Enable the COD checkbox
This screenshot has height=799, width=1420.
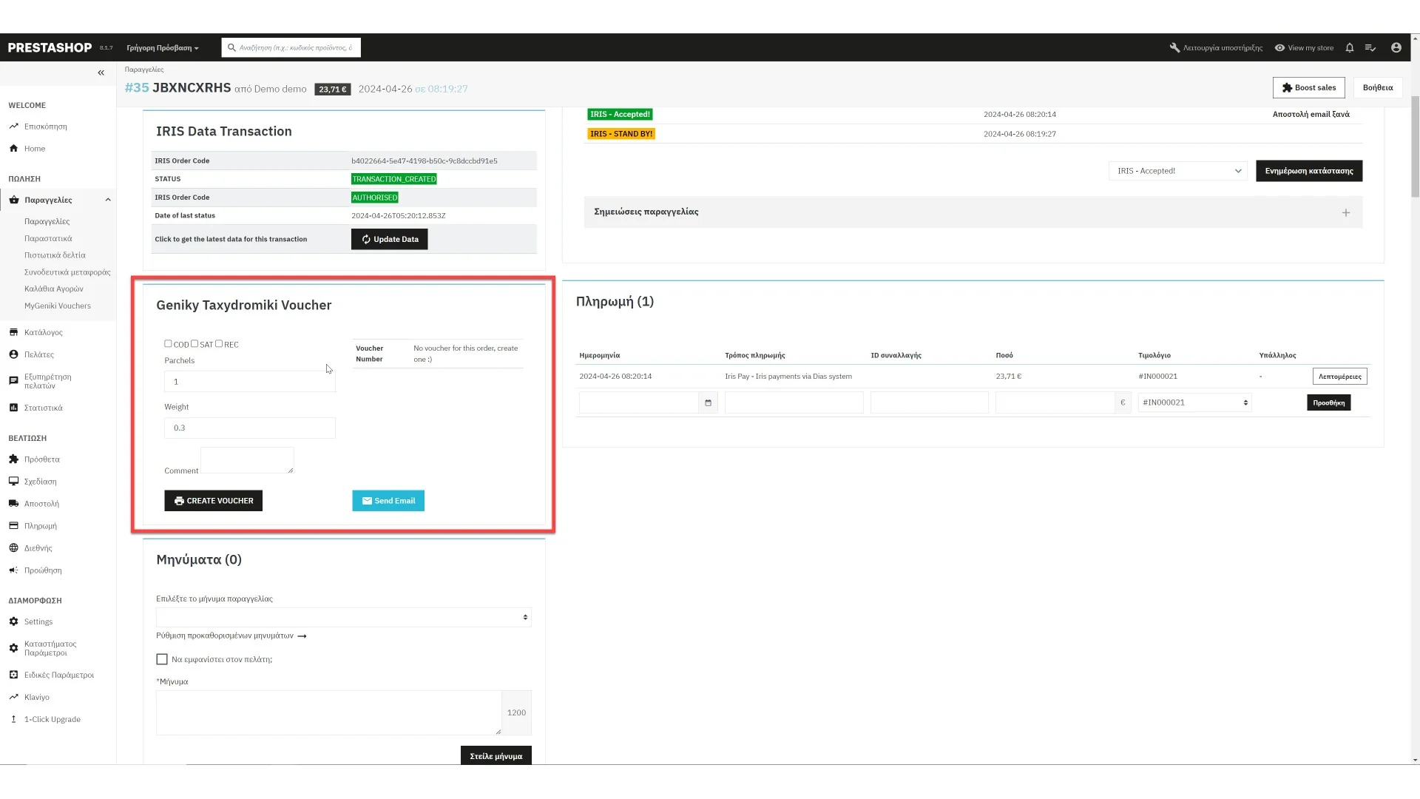click(x=168, y=343)
